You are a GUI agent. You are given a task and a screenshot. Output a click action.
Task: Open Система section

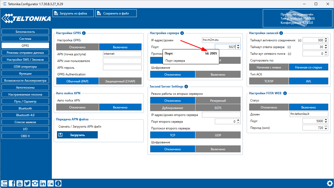[25, 39]
